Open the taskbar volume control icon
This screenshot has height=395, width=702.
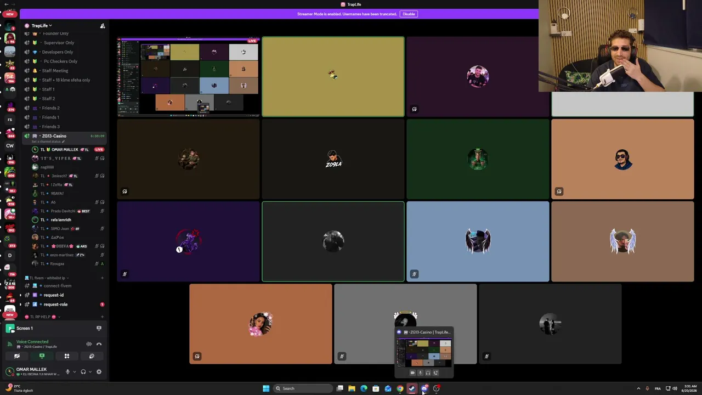[675, 388]
